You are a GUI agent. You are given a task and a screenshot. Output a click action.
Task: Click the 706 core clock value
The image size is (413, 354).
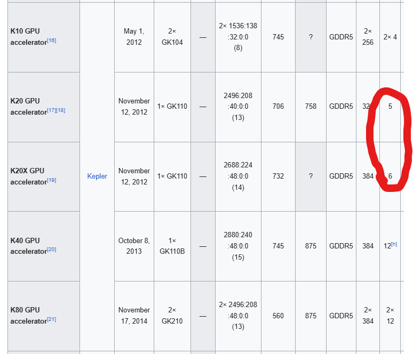tap(278, 106)
